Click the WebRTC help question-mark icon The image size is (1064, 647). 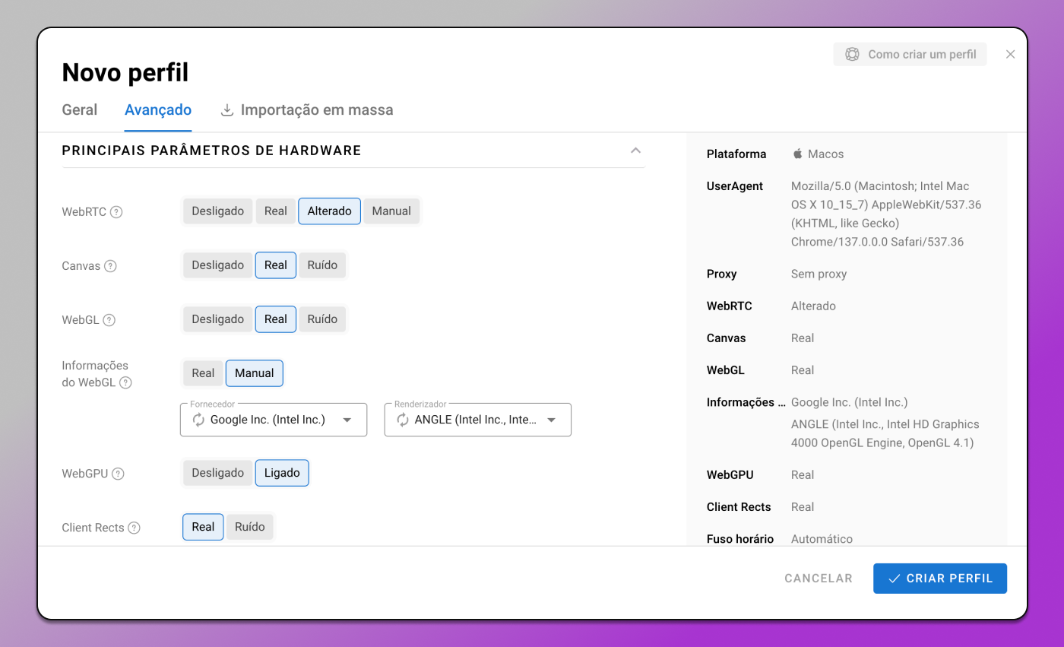[116, 212]
